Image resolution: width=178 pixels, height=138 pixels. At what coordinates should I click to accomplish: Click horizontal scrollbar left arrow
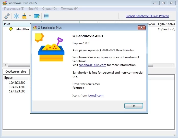coord(5,65)
